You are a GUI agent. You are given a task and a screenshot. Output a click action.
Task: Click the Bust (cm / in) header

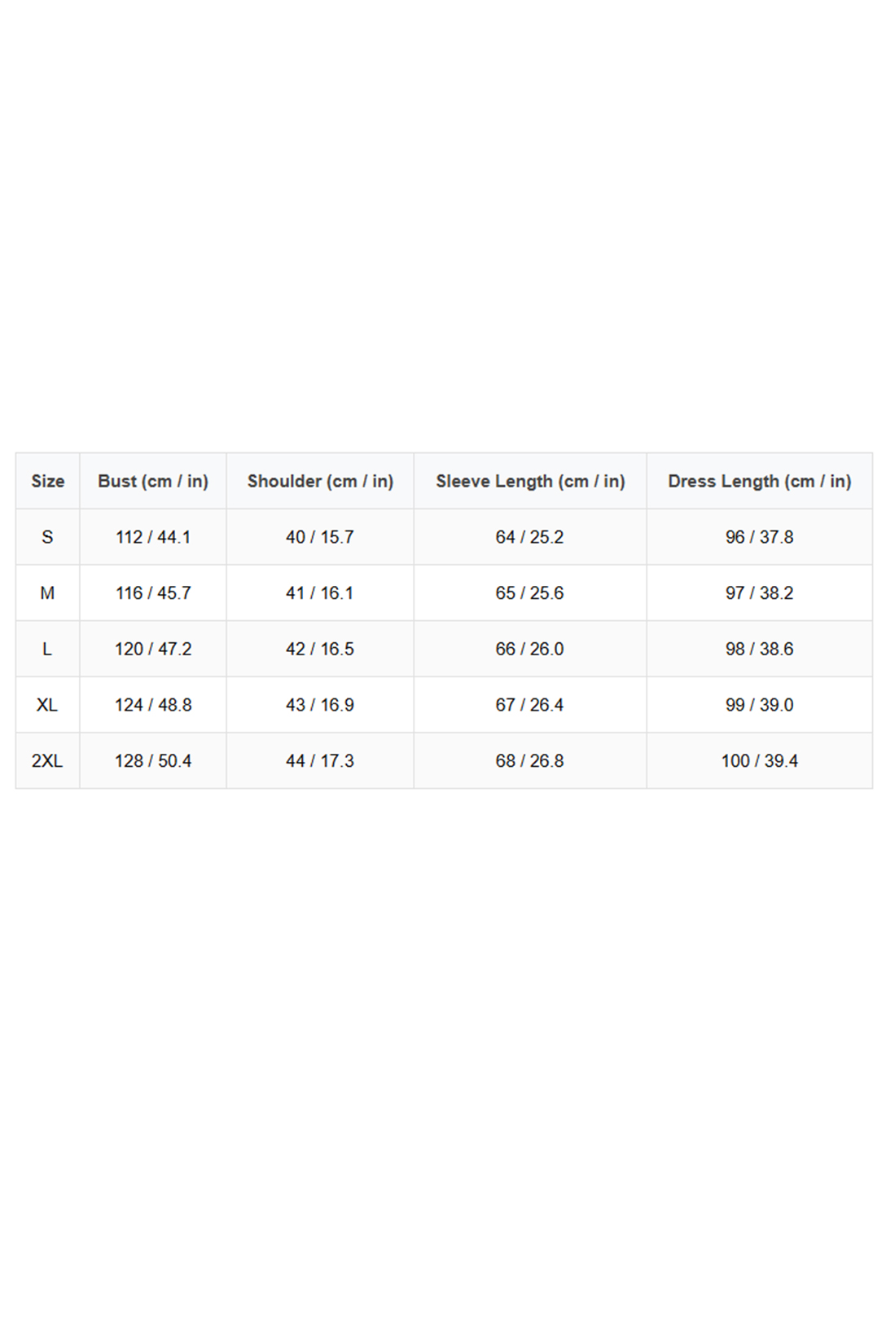point(153,481)
